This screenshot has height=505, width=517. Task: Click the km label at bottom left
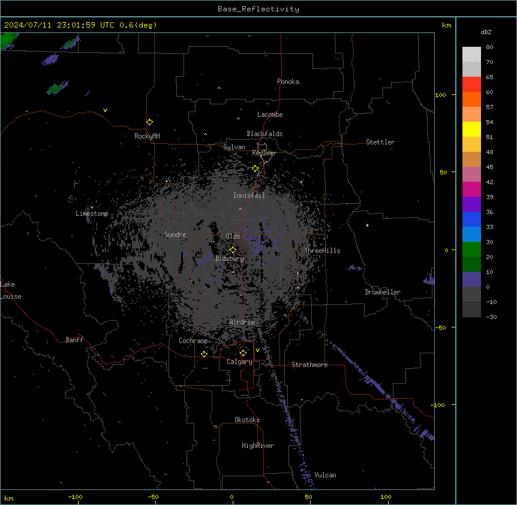(x=8, y=498)
